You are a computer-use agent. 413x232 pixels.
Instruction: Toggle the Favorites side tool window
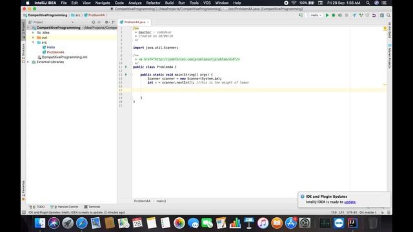coord(23,190)
